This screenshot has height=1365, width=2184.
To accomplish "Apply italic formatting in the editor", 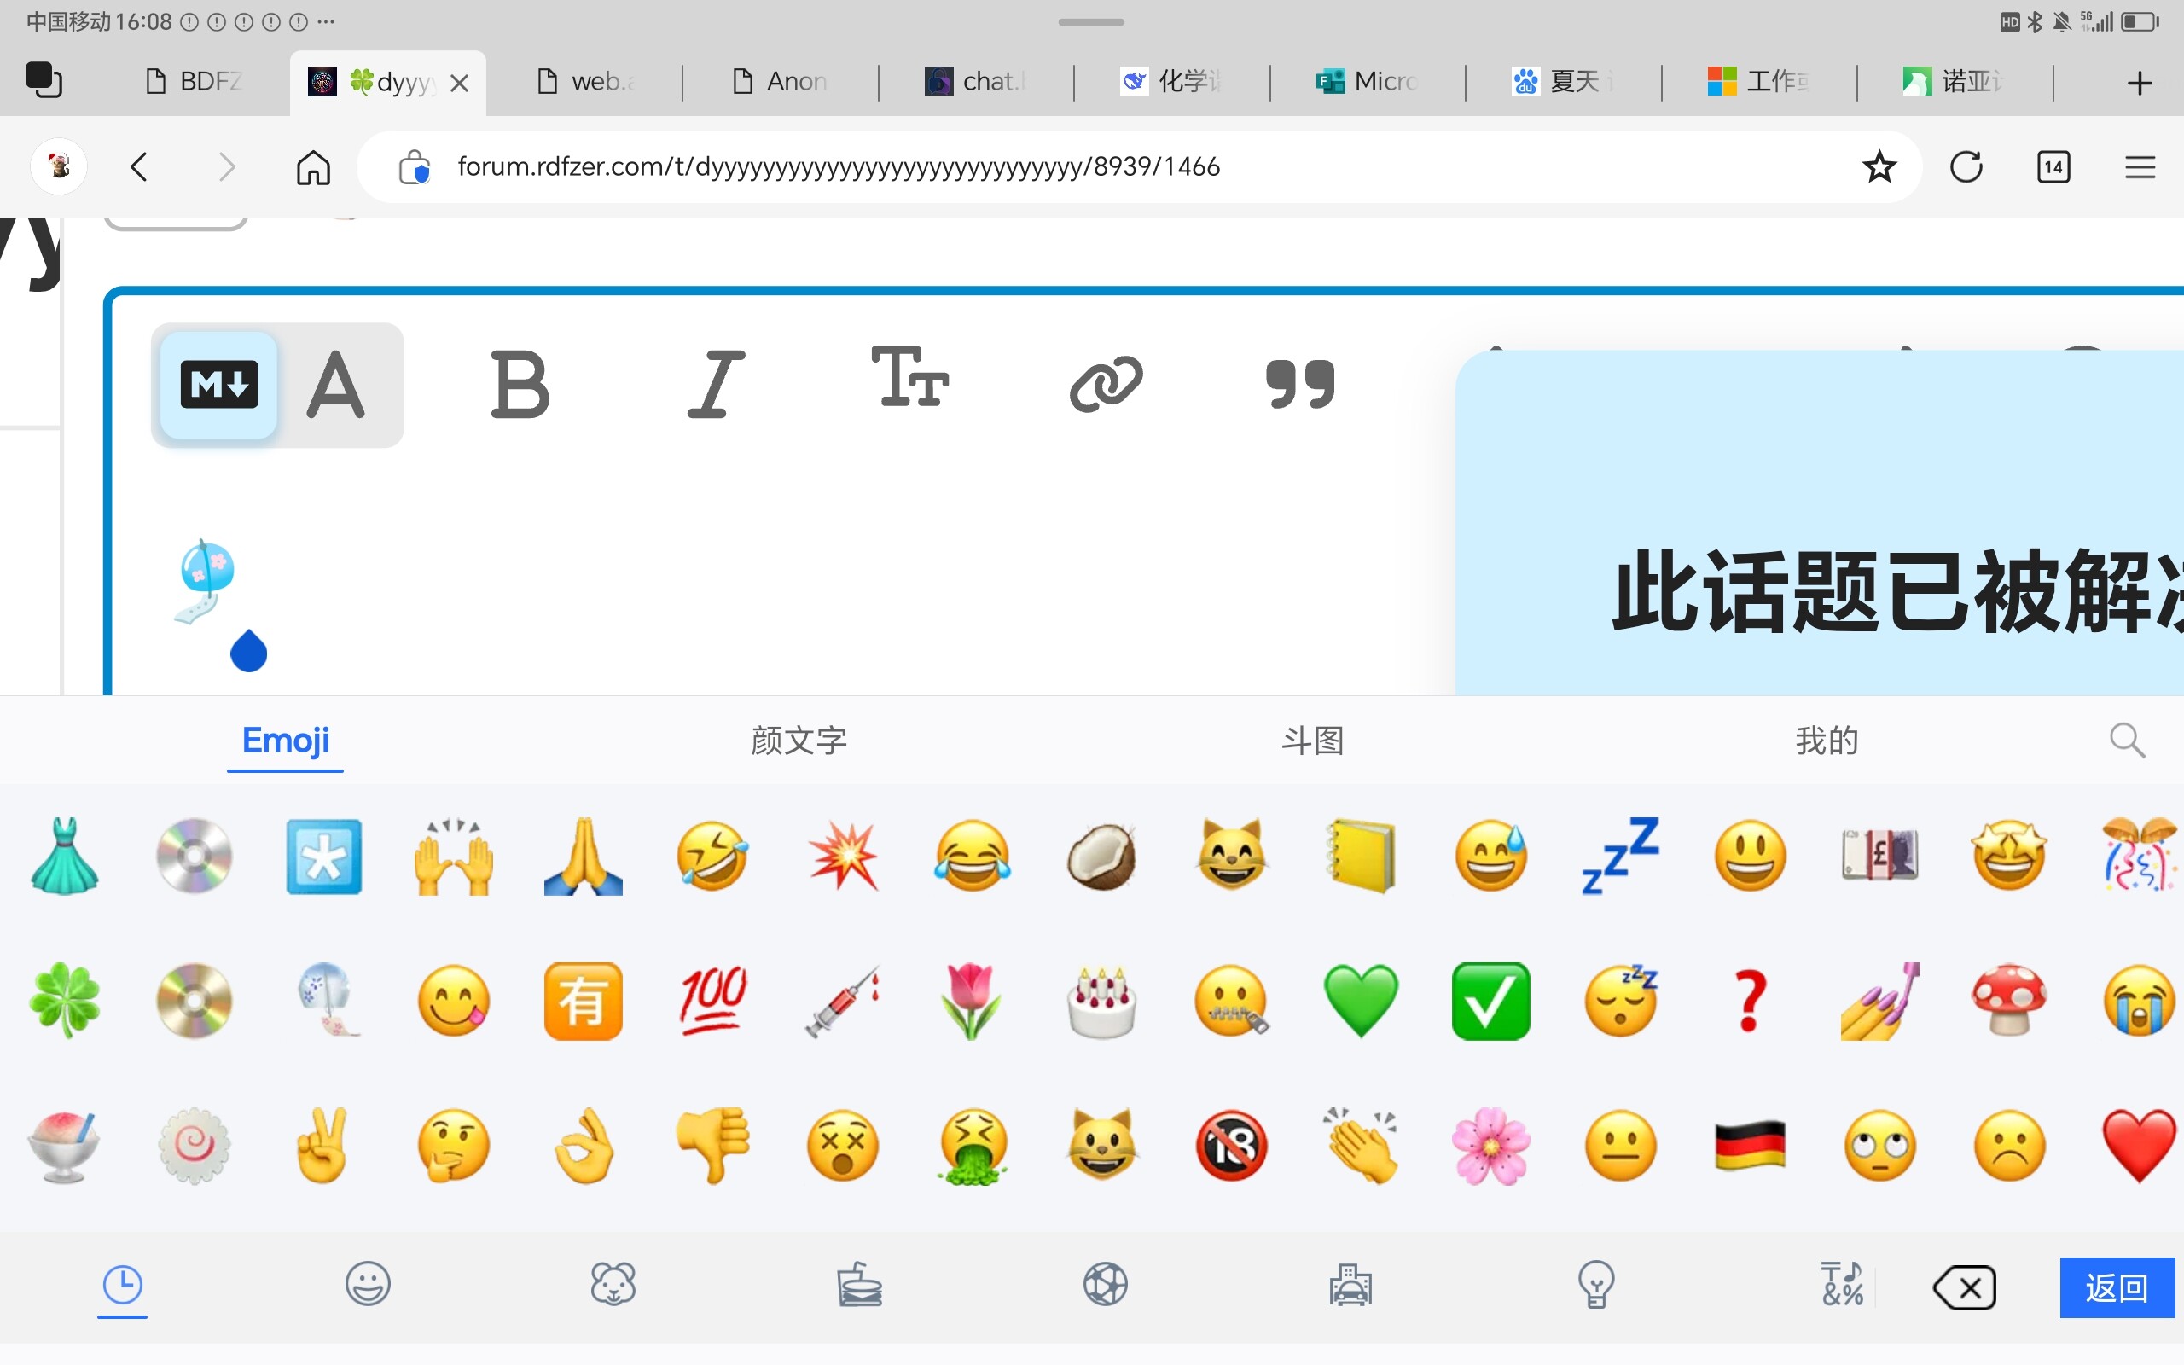I will click(x=715, y=386).
